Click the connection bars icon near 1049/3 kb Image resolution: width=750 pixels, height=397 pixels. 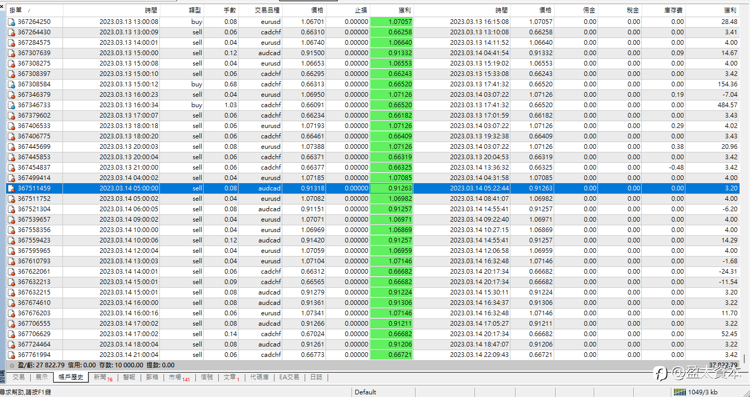680,392
